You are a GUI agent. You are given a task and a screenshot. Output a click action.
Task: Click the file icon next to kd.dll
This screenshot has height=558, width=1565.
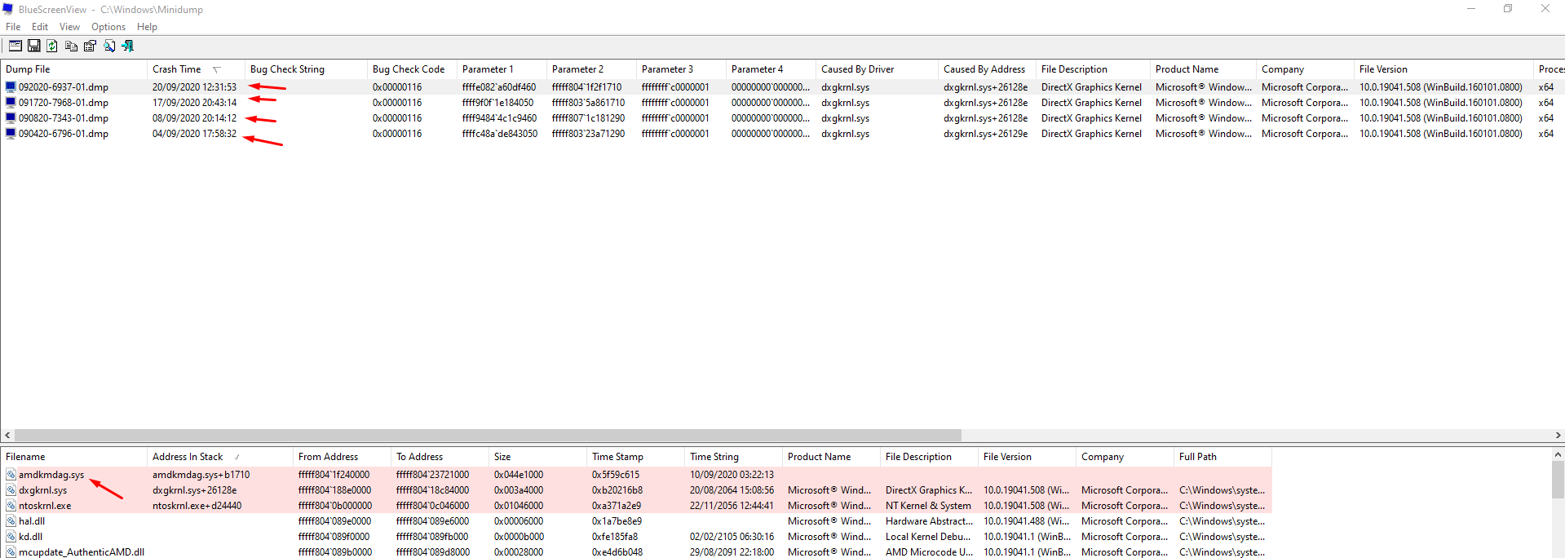coord(11,536)
